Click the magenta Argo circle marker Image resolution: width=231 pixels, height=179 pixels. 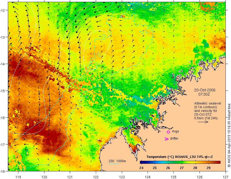[168, 132]
